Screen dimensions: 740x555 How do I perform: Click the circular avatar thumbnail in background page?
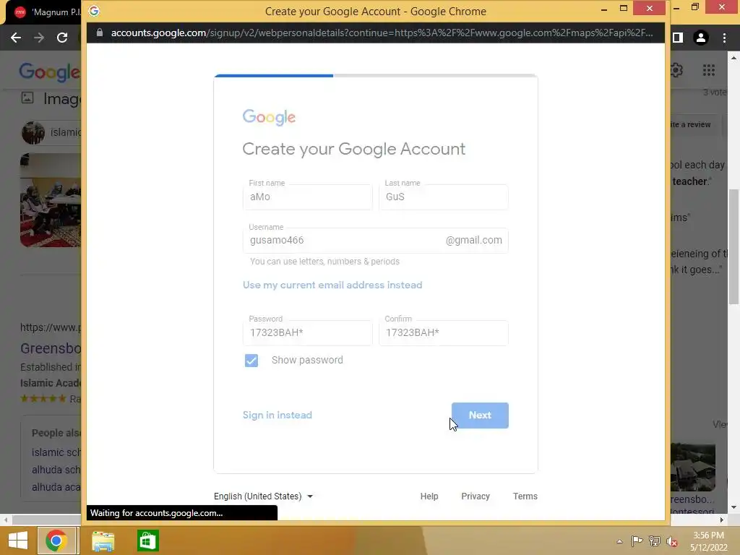[x=33, y=133]
